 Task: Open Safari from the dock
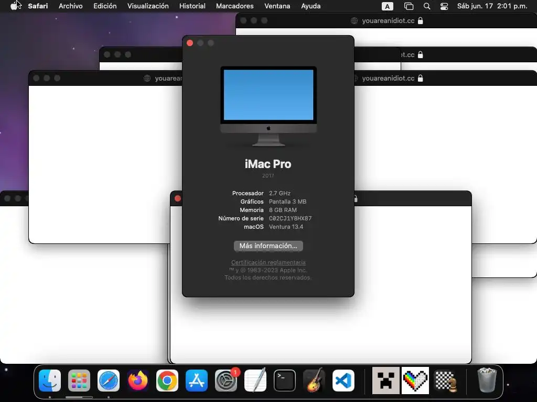point(109,381)
